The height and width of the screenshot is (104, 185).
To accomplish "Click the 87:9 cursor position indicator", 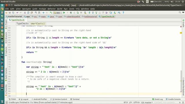I will [125, 103].
